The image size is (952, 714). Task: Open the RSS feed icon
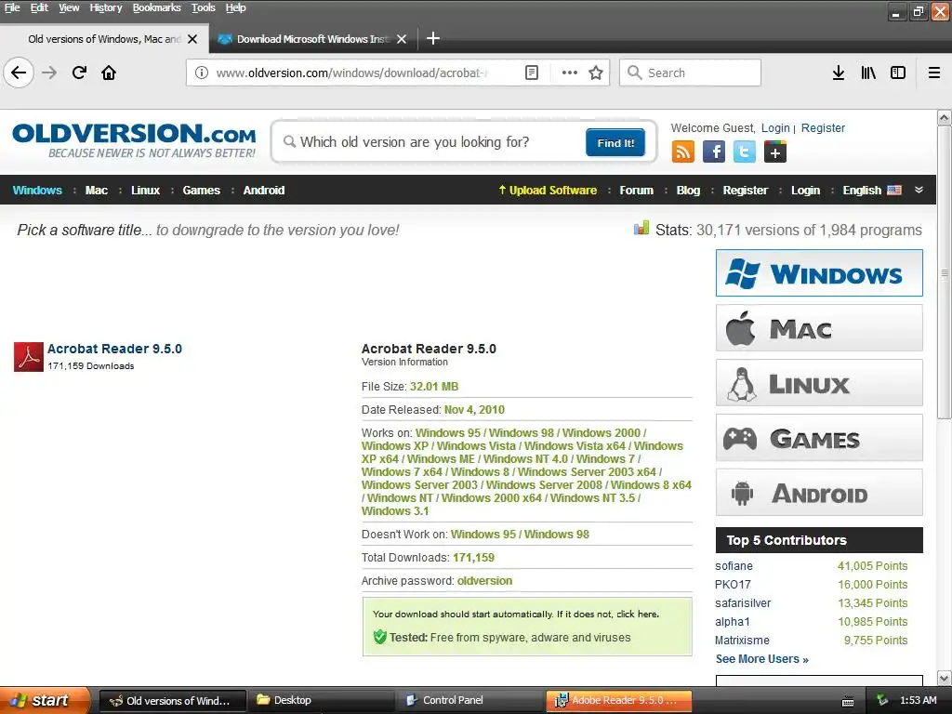pyautogui.click(x=683, y=152)
